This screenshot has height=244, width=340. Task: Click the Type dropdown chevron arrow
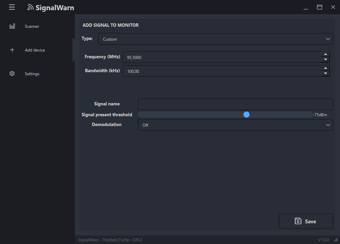click(x=328, y=39)
